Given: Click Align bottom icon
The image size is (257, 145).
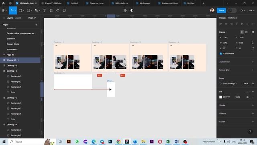Looking at the screenshot, I should pyautogui.click(x=247, y=24).
